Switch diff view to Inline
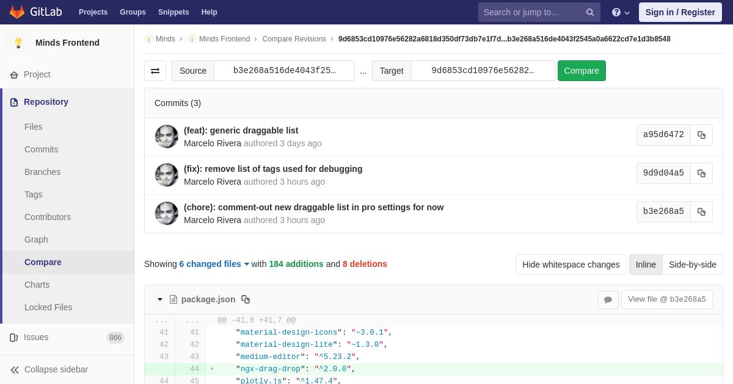Screen dimensions: 733x384 (646, 265)
